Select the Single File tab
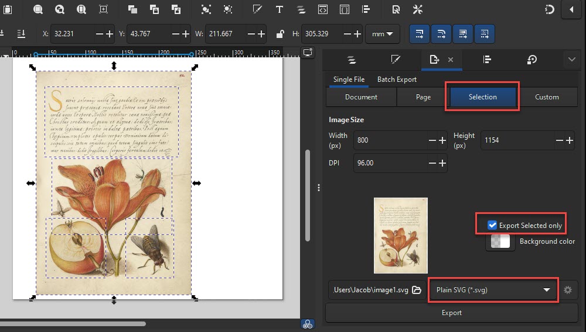This screenshot has width=586, height=332. pyautogui.click(x=349, y=79)
